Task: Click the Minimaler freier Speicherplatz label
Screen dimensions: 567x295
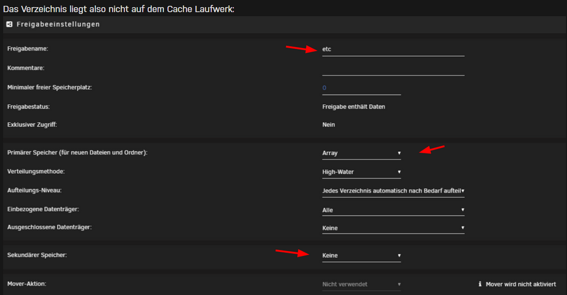Action: tap(49, 87)
